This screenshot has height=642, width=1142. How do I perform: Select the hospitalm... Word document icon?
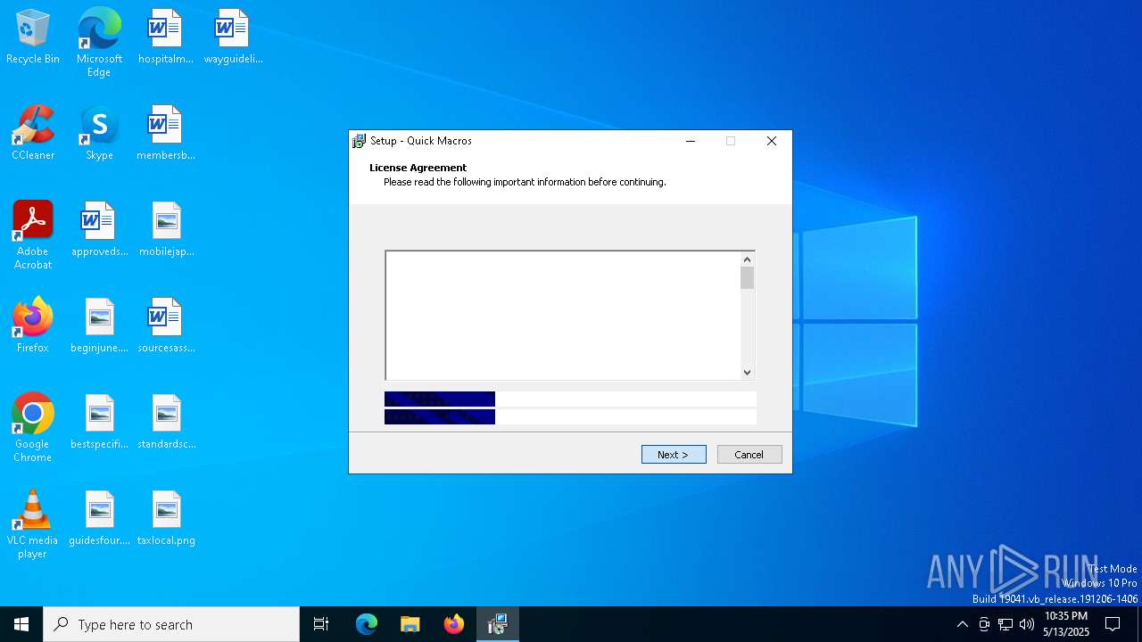coord(165,37)
